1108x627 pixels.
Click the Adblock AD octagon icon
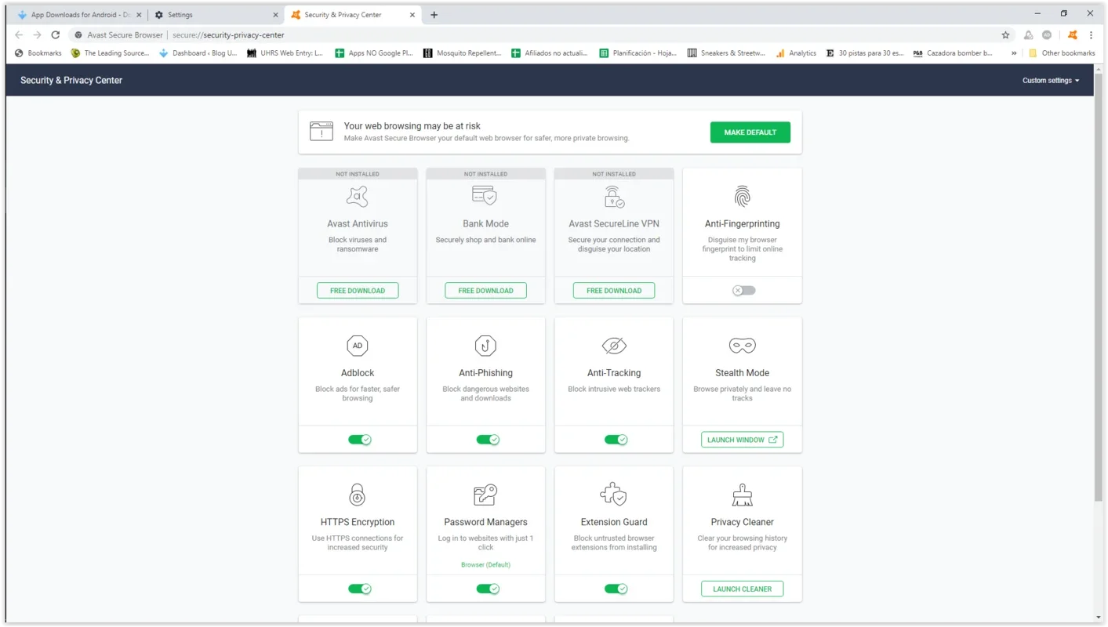358,346
